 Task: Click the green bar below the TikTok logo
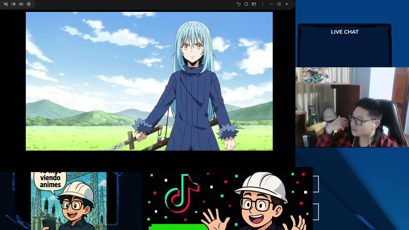click(179, 227)
